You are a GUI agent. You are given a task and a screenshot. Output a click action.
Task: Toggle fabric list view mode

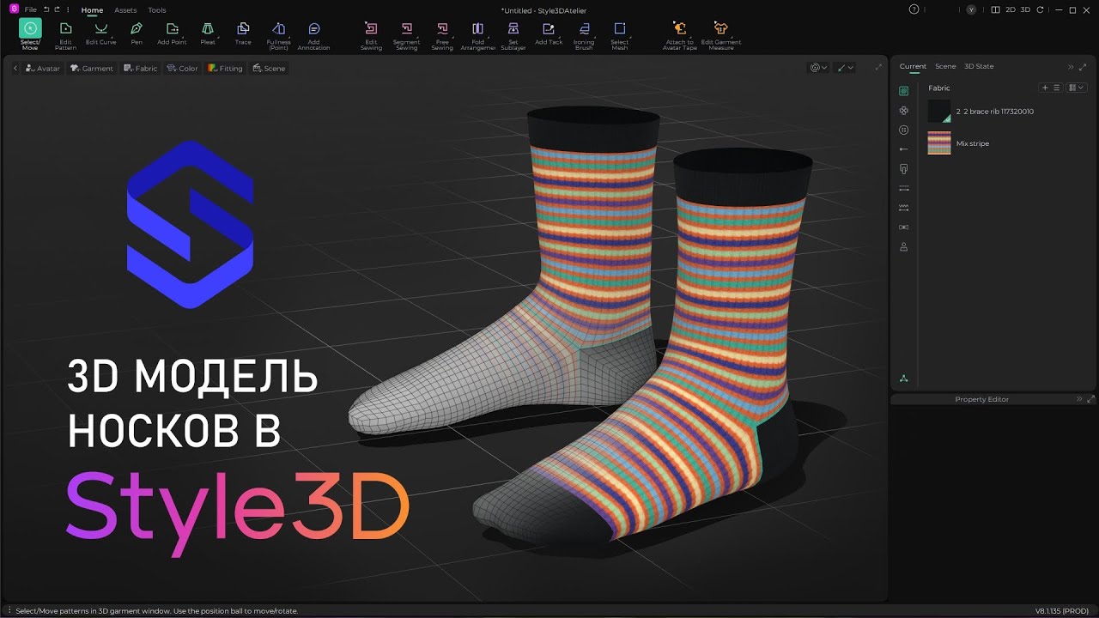point(1057,88)
